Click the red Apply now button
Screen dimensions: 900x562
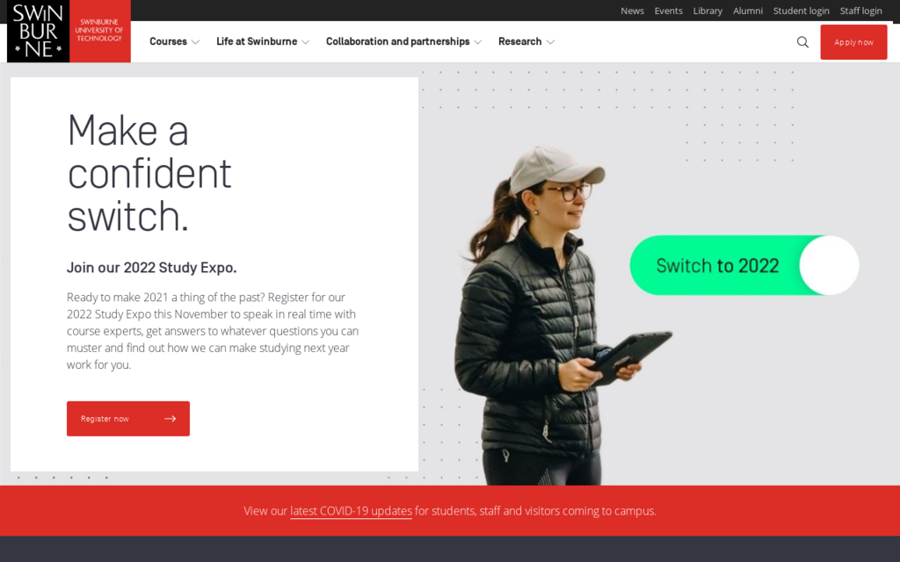coord(853,42)
